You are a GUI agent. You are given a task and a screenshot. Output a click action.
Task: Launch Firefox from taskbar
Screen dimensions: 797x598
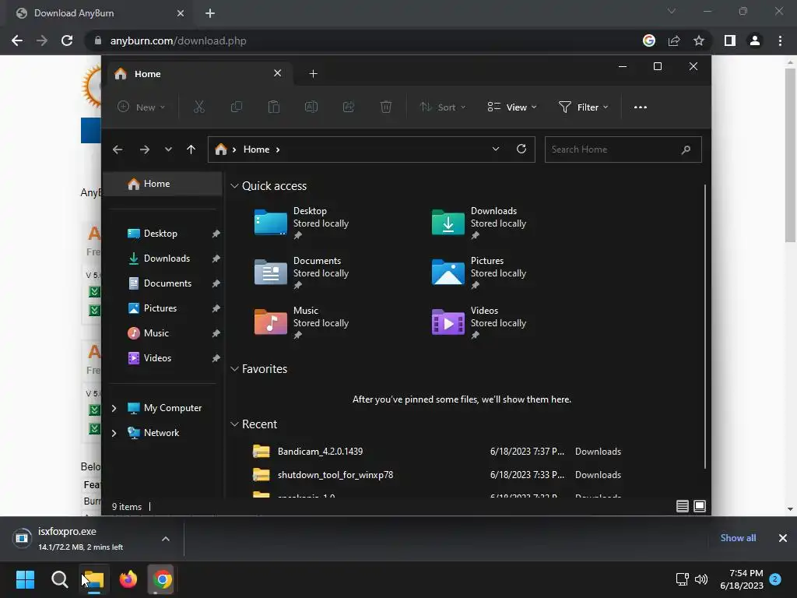(128, 579)
